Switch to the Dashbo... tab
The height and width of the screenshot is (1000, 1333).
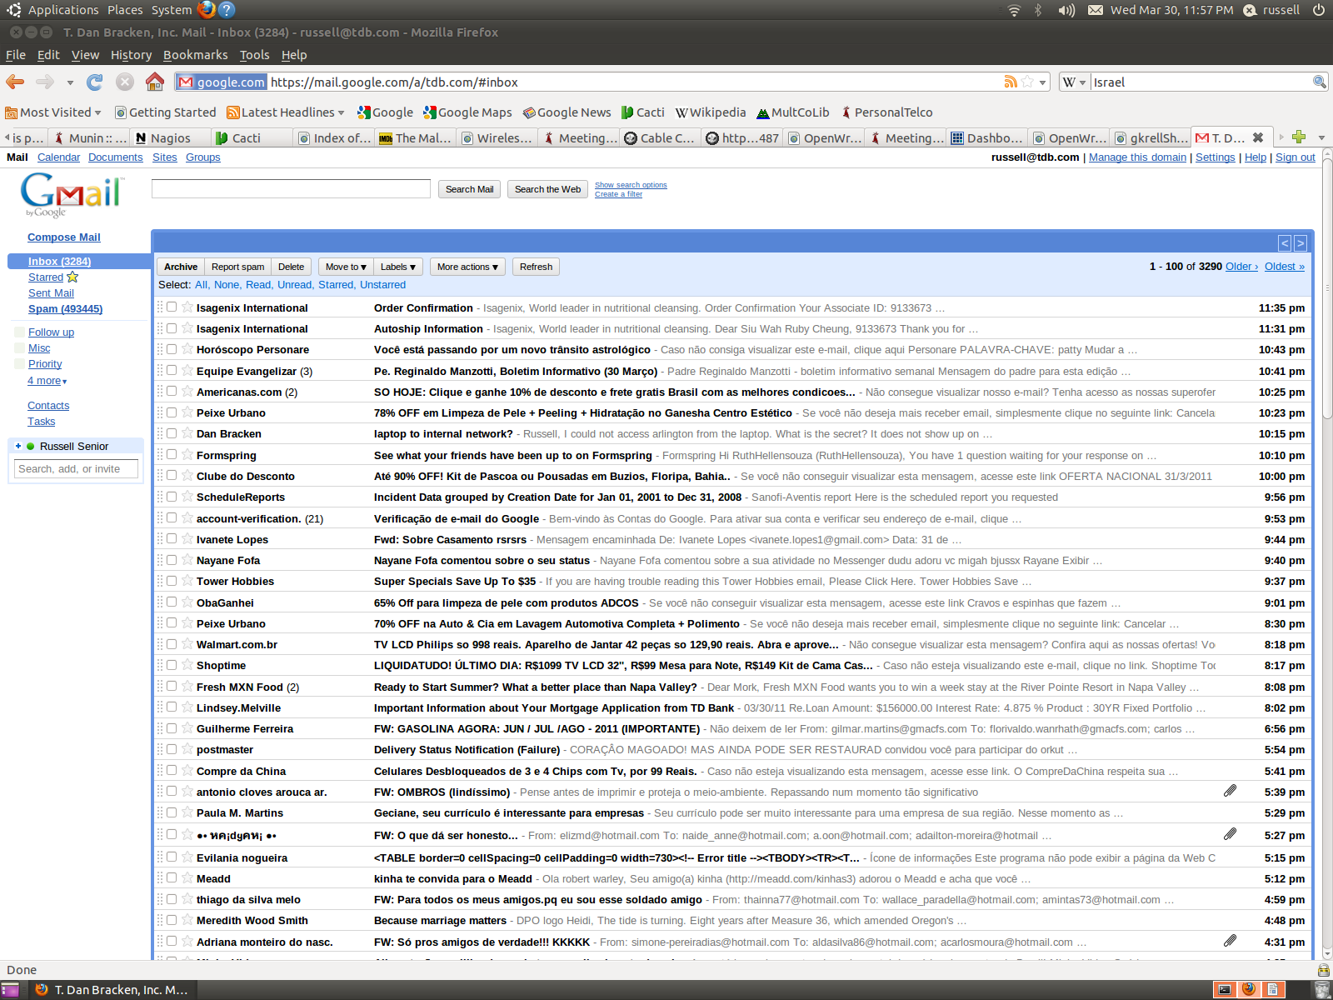[987, 137]
